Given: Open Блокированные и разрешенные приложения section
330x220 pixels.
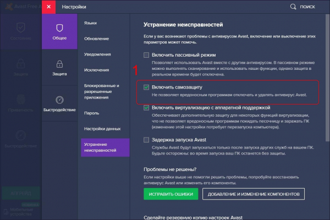Looking at the screenshot, I should [x=101, y=92].
